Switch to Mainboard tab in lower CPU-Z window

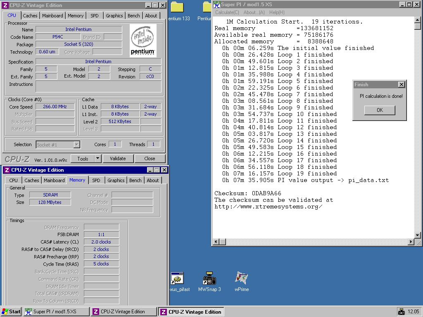(x=54, y=180)
